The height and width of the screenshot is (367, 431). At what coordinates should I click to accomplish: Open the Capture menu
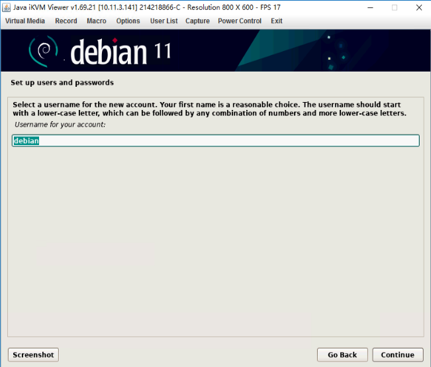point(197,21)
